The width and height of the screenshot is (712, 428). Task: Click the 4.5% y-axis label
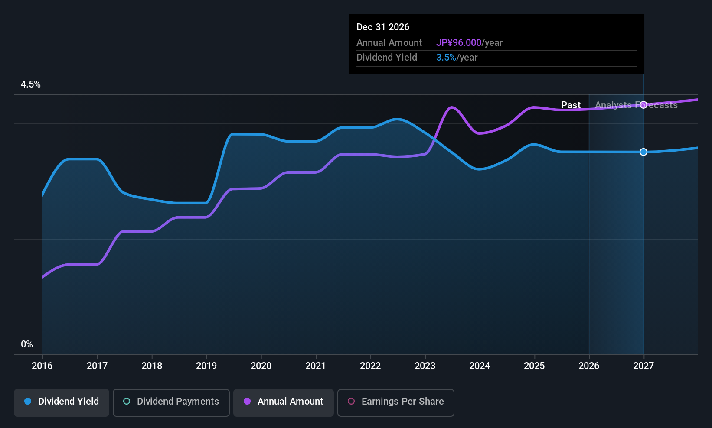(31, 84)
